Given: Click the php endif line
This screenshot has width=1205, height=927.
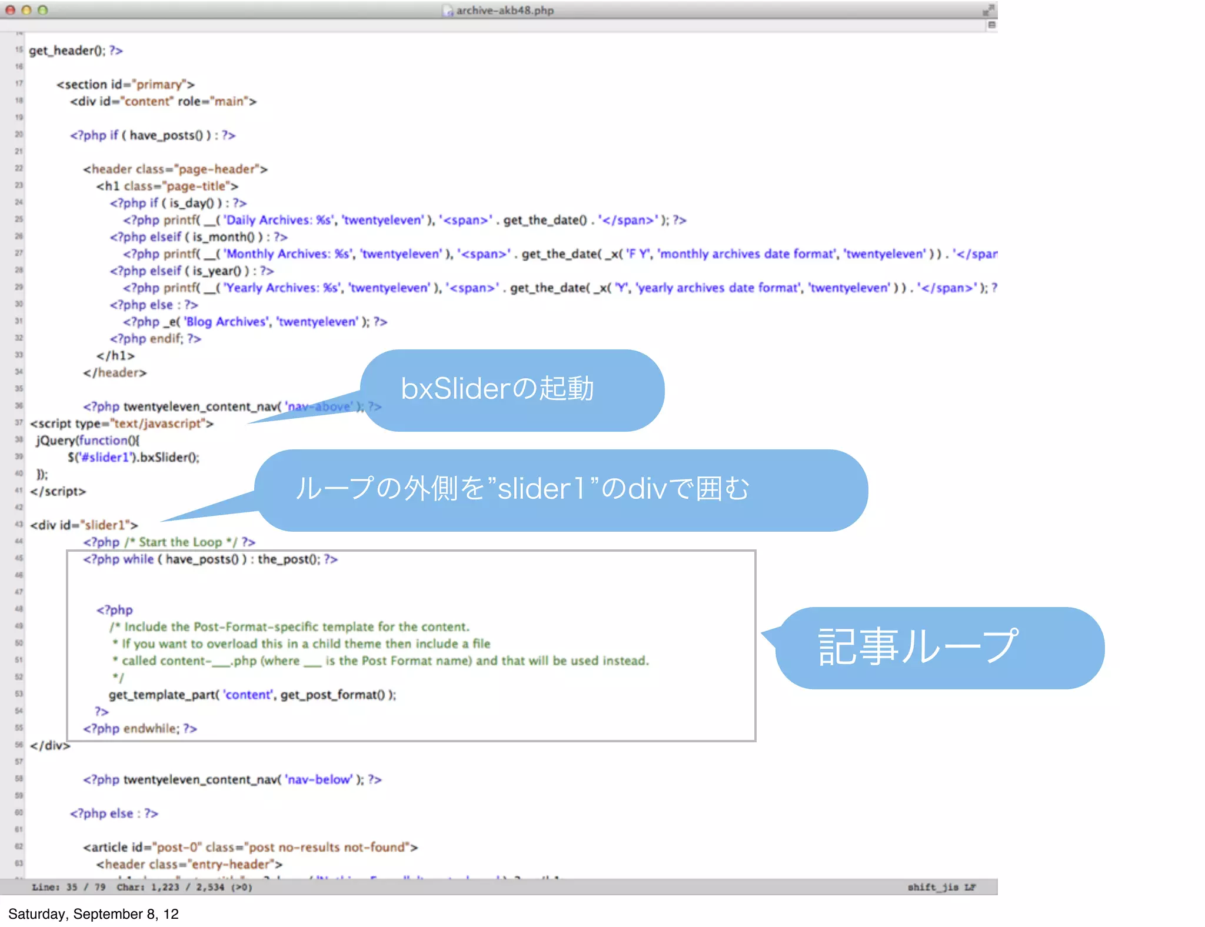Looking at the screenshot, I should pyautogui.click(x=155, y=339).
